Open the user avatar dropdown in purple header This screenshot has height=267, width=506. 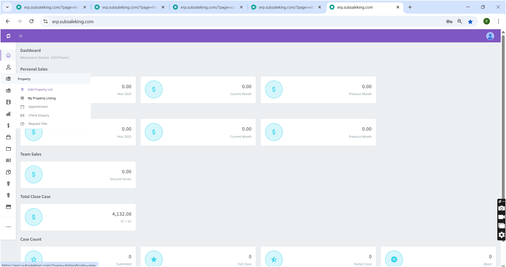(x=490, y=36)
